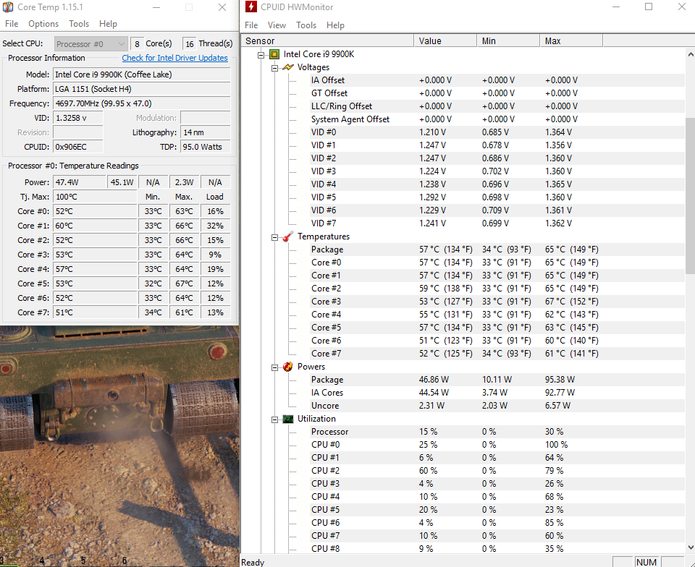
Task: Click the Lithography 14 nm field
Action: point(206,132)
